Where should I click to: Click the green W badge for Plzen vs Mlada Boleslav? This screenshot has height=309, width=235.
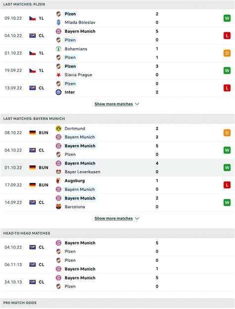coord(227,18)
